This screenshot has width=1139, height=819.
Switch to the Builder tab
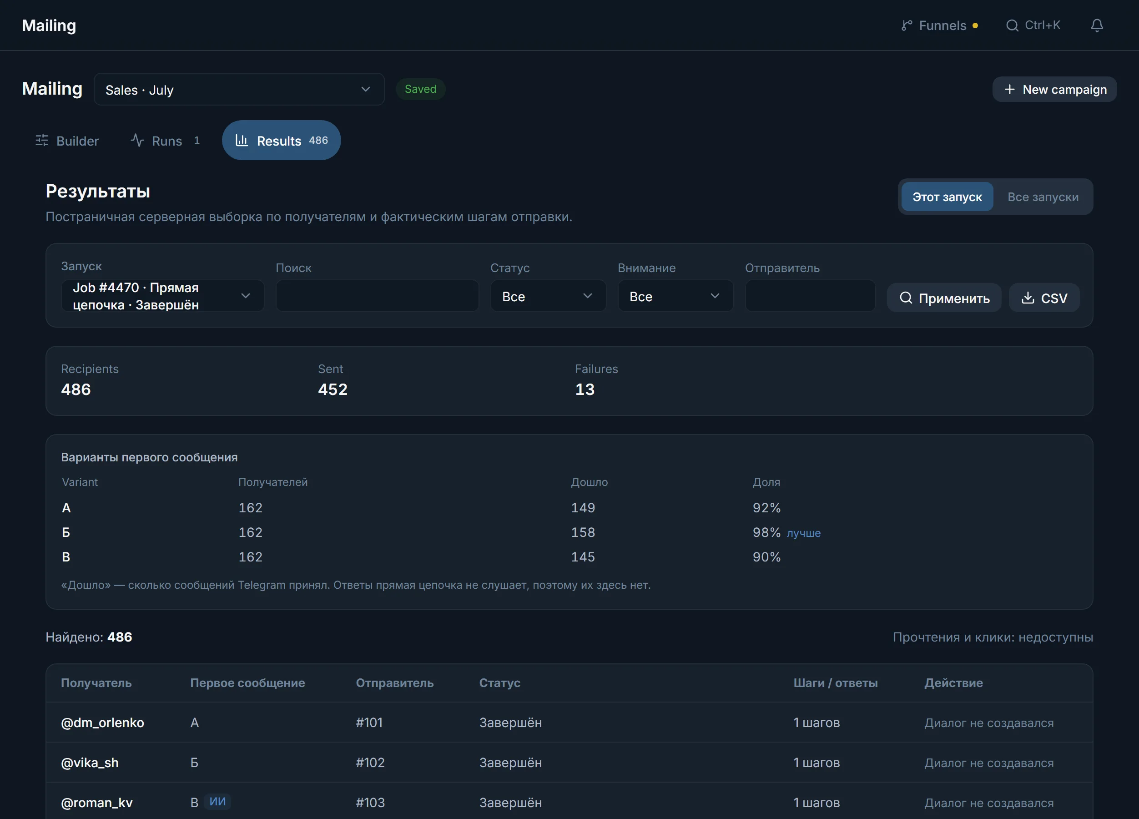coord(67,141)
